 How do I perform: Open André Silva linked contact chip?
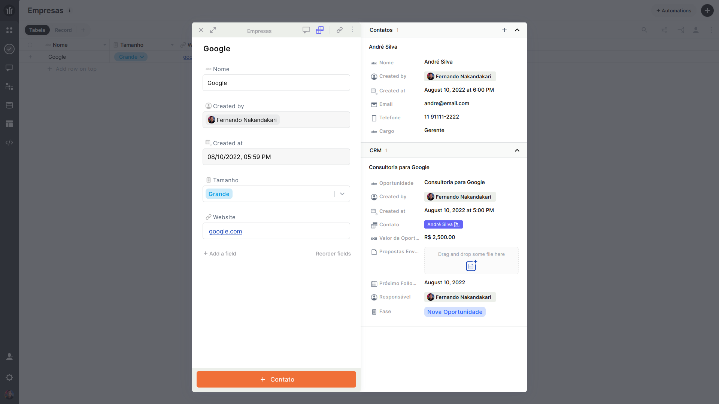pyautogui.click(x=443, y=224)
